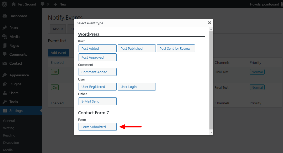Click the Settings sliders icon
Viewport: 283px width, 153px height.
click(5, 111)
